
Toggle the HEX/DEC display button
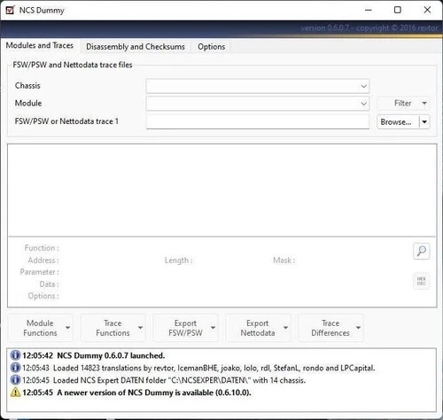(422, 281)
